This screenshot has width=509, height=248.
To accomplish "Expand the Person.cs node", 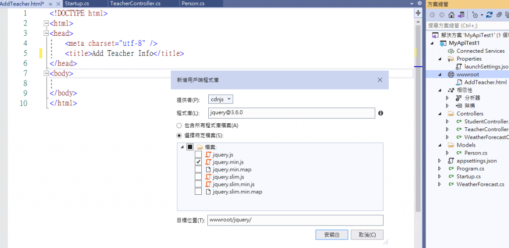I will point(447,153).
